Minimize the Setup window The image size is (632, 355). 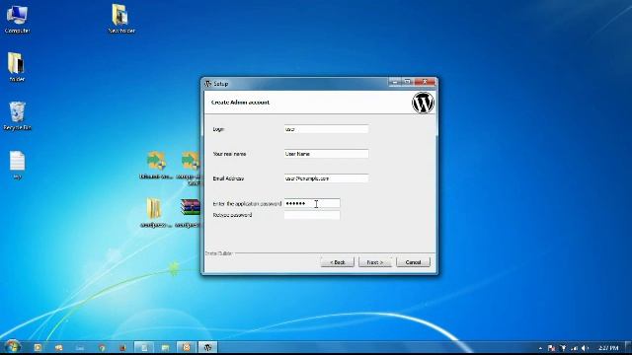[x=395, y=82]
